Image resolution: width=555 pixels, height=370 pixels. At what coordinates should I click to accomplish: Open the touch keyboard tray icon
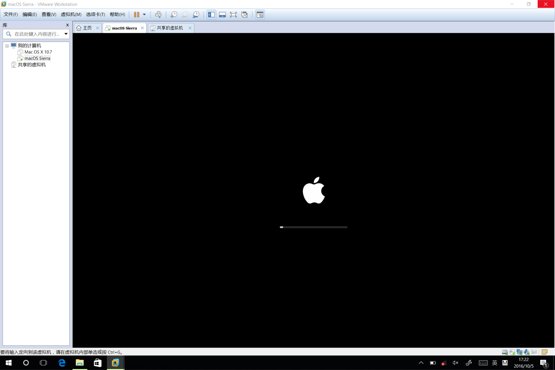pyautogui.click(x=483, y=363)
